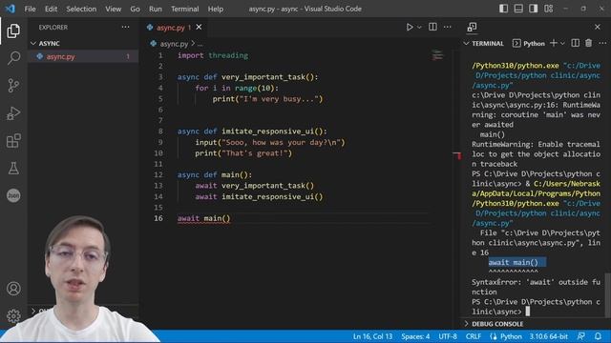Click the terminal scrollbar thumb
This screenshot has width=611, height=343.
click(607, 294)
